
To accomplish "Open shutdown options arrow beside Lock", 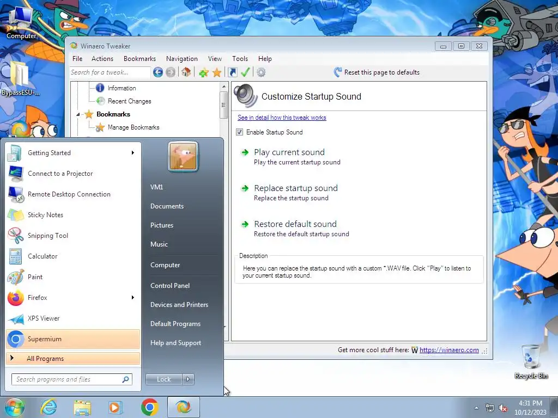I will (188, 379).
